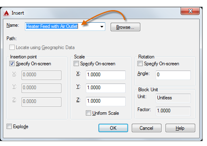Enable Rotation Specify On-screen checkbox
The image size is (207, 146).
[140, 64]
